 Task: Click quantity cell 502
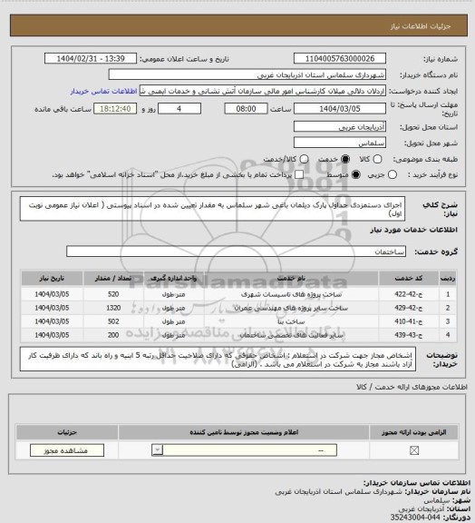[113, 321]
